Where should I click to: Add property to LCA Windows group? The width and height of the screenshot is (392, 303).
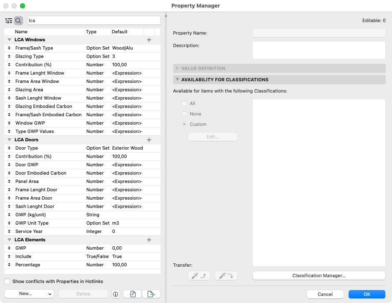pos(149,40)
